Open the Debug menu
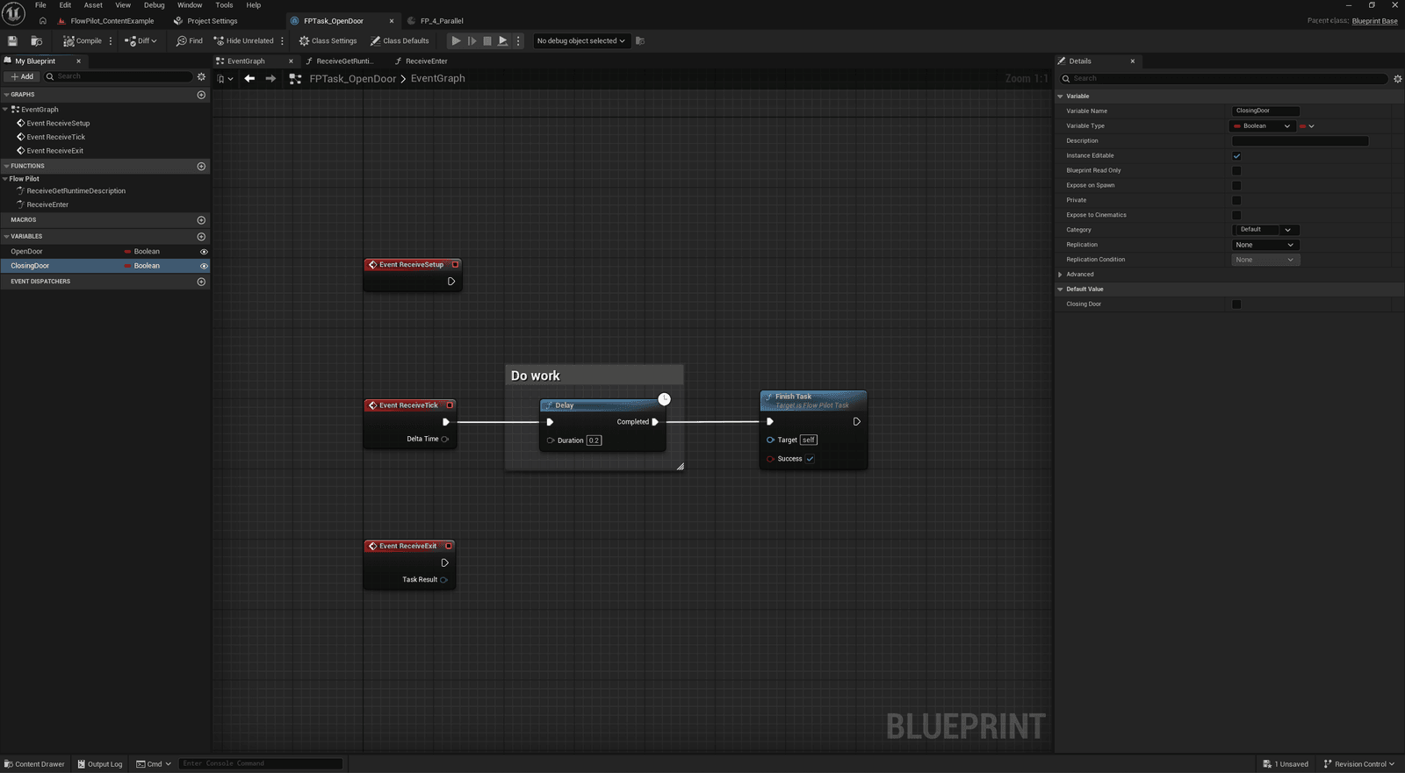Image resolution: width=1405 pixels, height=773 pixels. [x=154, y=5]
